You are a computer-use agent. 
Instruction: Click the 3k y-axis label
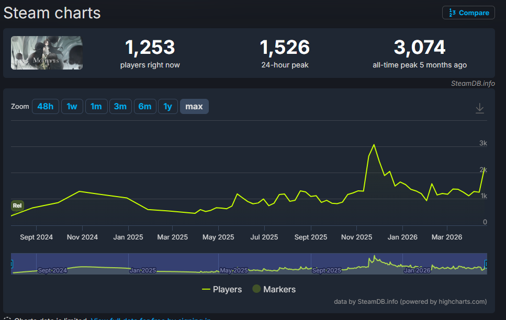(x=483, y=143)
